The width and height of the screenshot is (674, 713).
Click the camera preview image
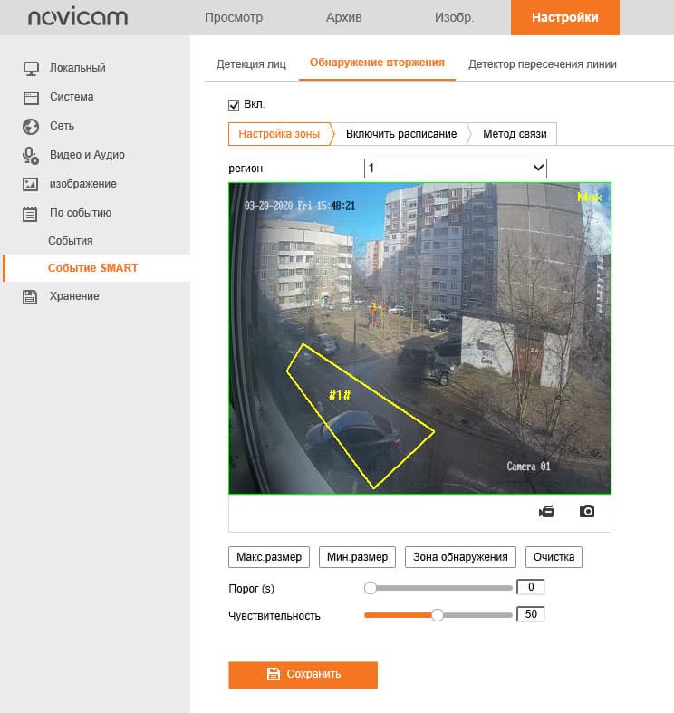(x=419, y=338)
